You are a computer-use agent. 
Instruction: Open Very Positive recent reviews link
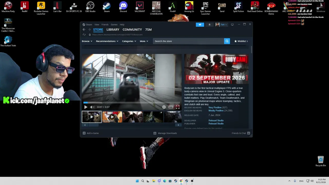click(215, 107)
